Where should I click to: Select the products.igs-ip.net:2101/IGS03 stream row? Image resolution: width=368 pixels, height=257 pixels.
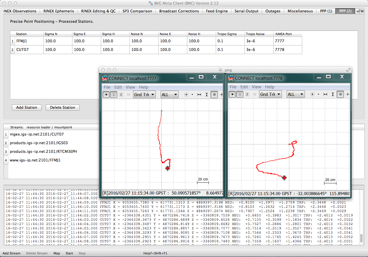39,143
